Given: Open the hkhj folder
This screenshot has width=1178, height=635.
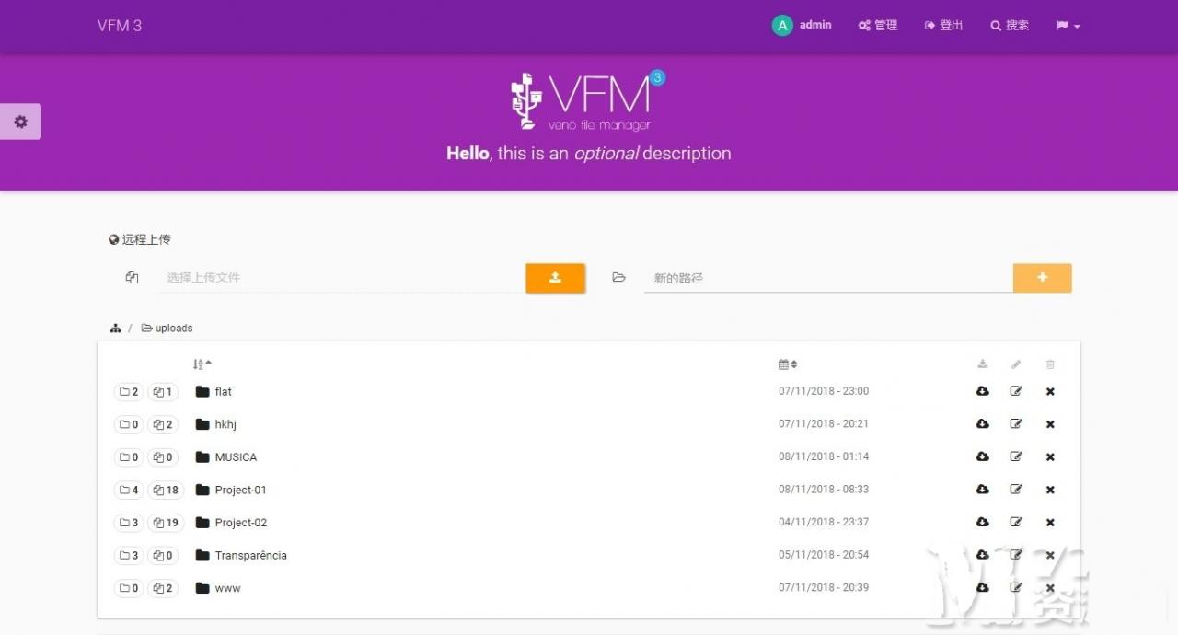Looking at the screenshot, I should click(216, 424).
